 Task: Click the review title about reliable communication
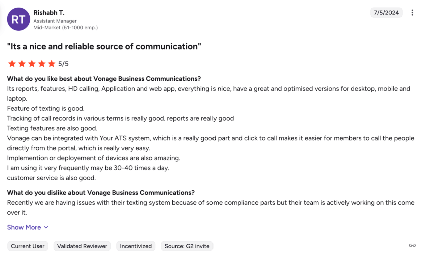pos(104,47)
